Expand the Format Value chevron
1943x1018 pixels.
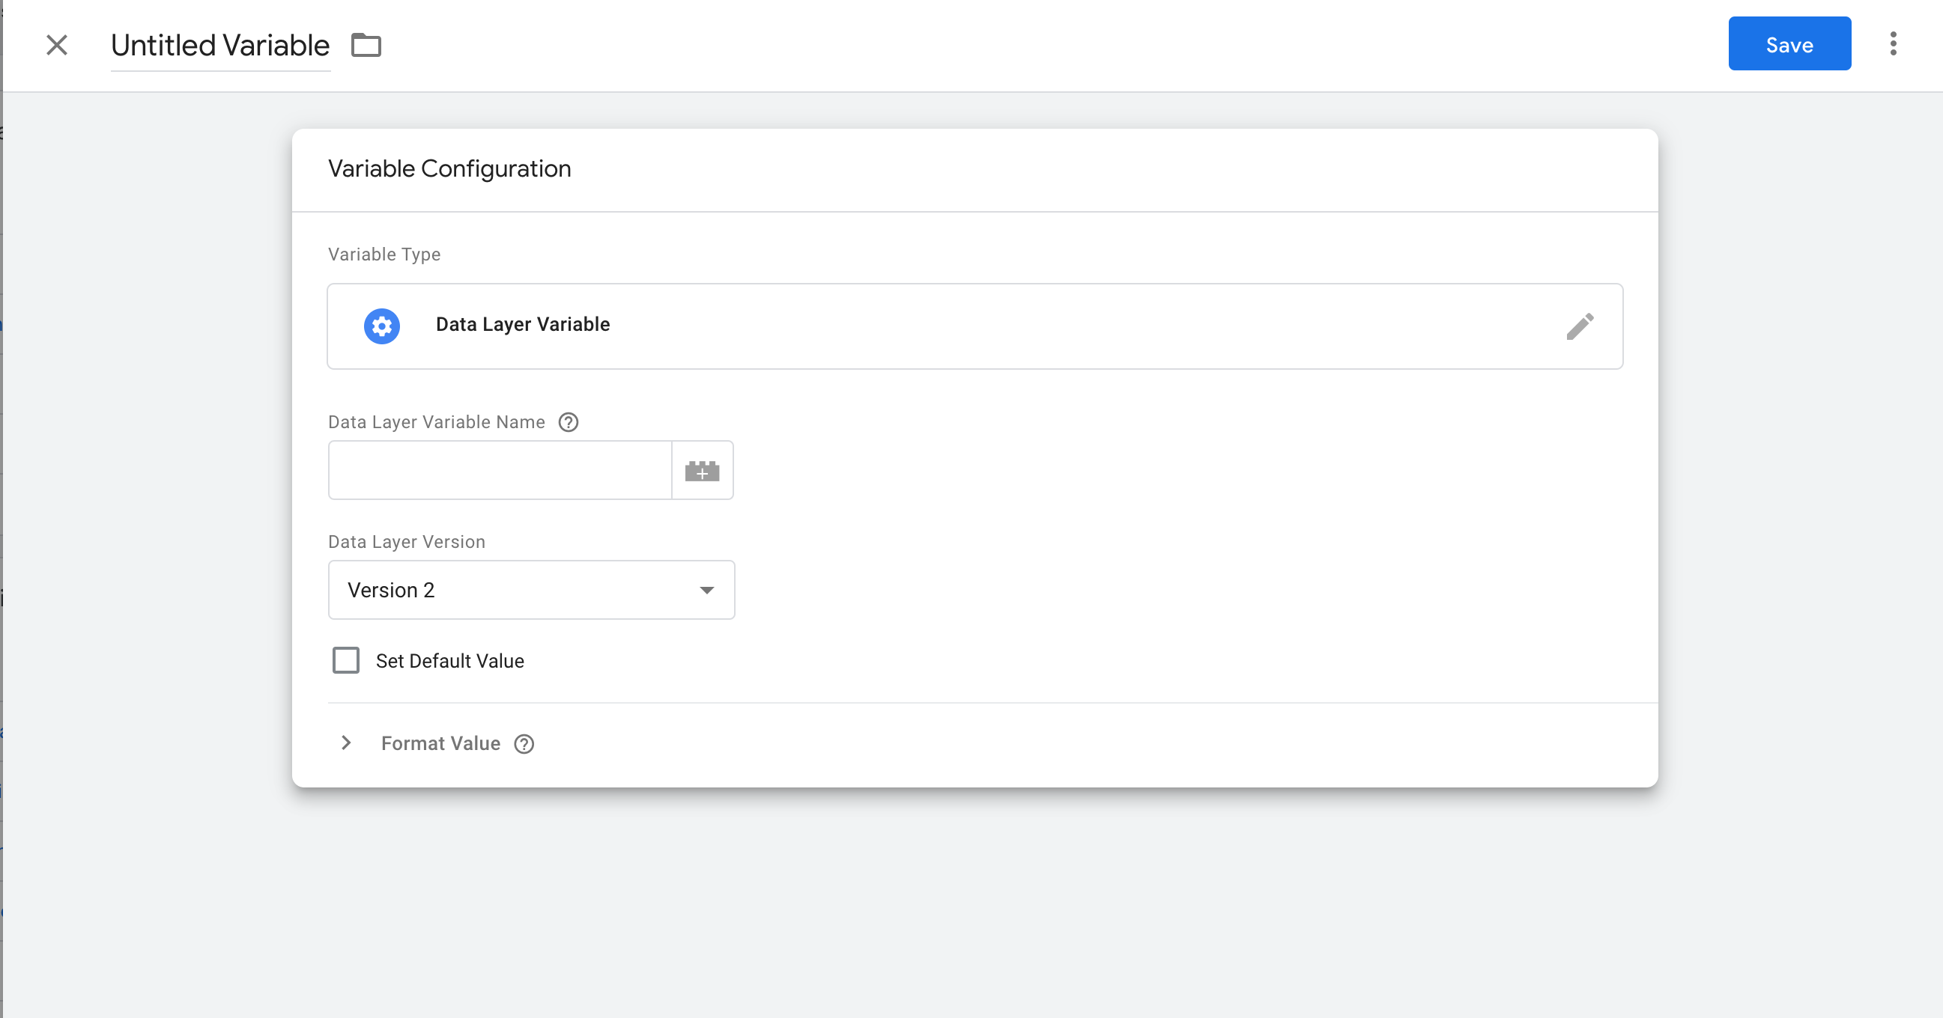346,743
